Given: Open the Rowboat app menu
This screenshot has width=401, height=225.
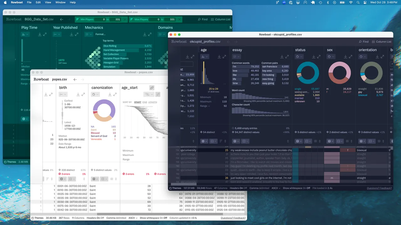Looking at the screenshot, I should (17, 2).
